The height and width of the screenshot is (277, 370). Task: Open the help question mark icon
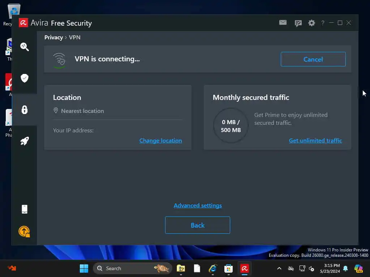click(x=323, y=23)
